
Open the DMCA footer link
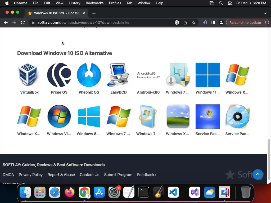(8, 175)
